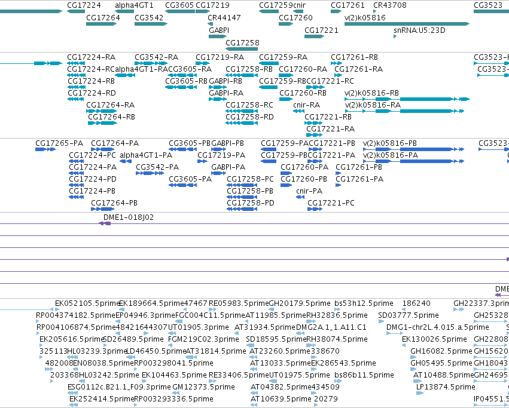
Task: Open transcript CG3542-RA
Action: pyautogui.click(x=151, y=63)
